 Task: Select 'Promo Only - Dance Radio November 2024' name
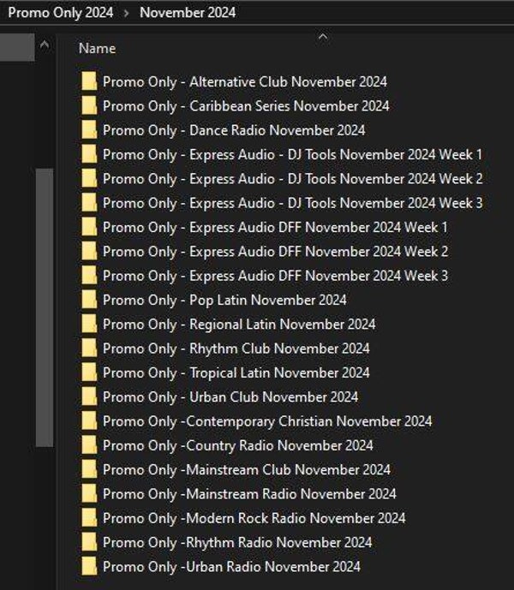click(x=234, y=130)
